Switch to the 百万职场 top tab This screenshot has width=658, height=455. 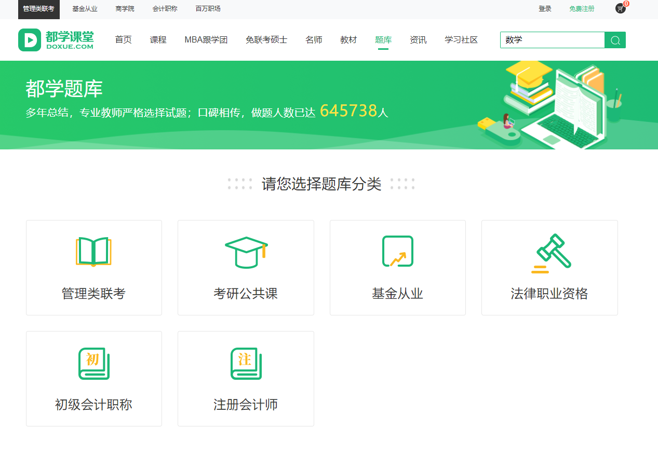(208, 9)
